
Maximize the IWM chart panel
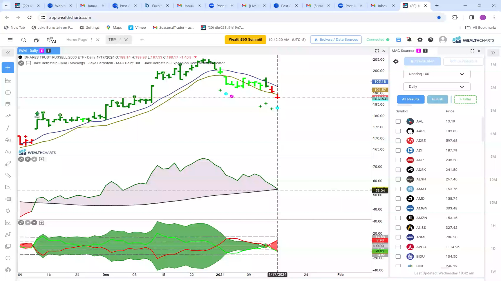377,51
